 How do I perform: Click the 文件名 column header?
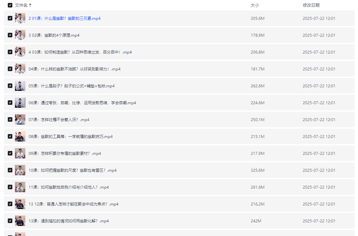[x=21, y=5]
